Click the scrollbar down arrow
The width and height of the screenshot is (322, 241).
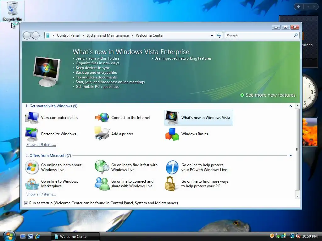click(297, 196)
